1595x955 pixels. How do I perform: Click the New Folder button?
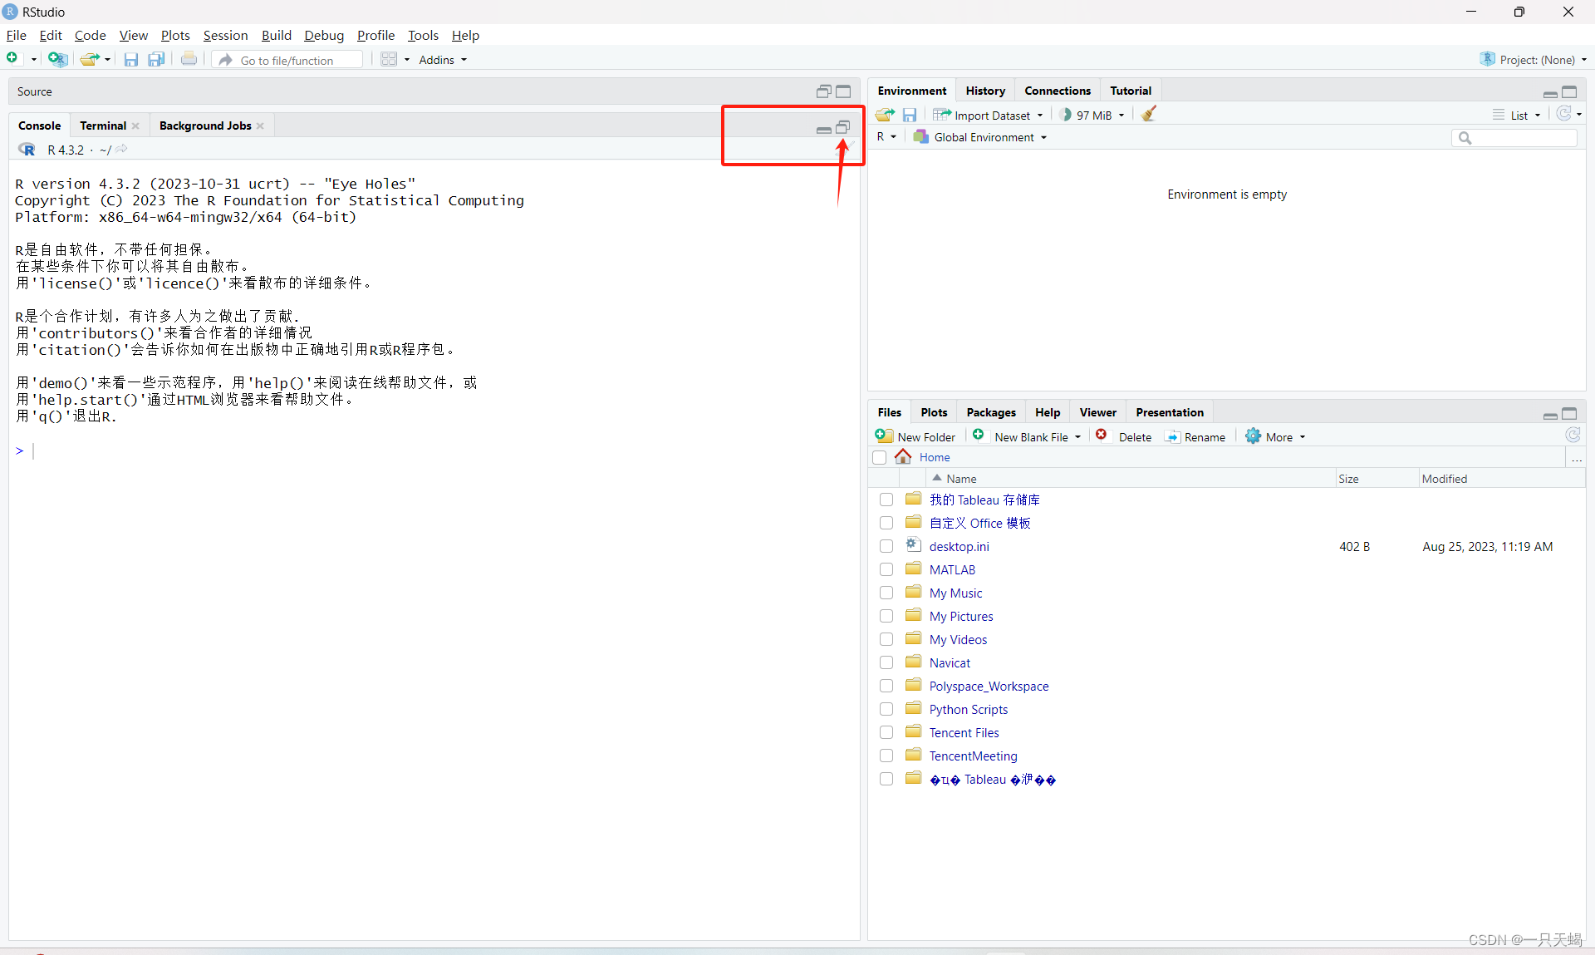[915, 436]
